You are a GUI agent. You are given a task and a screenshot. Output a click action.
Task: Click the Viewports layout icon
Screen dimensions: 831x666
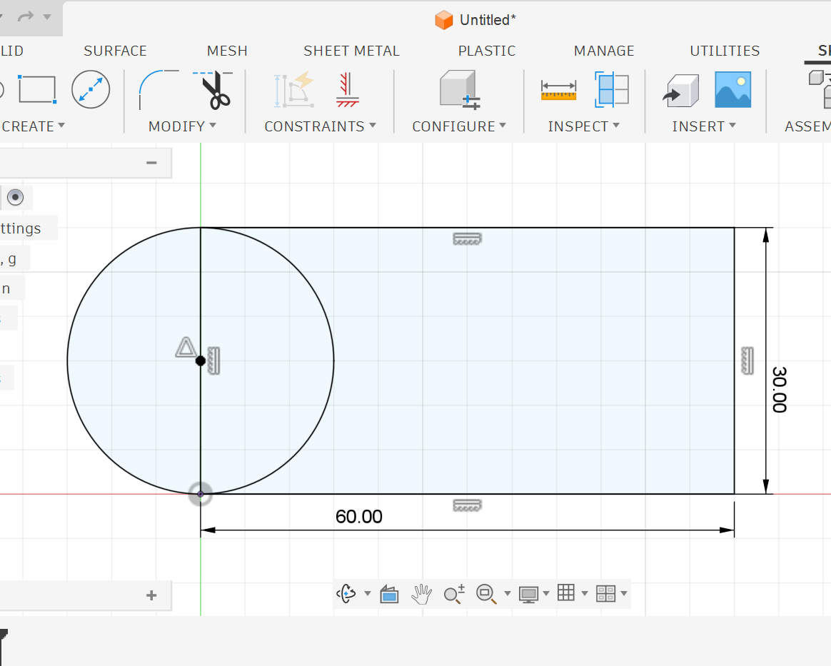606,593
